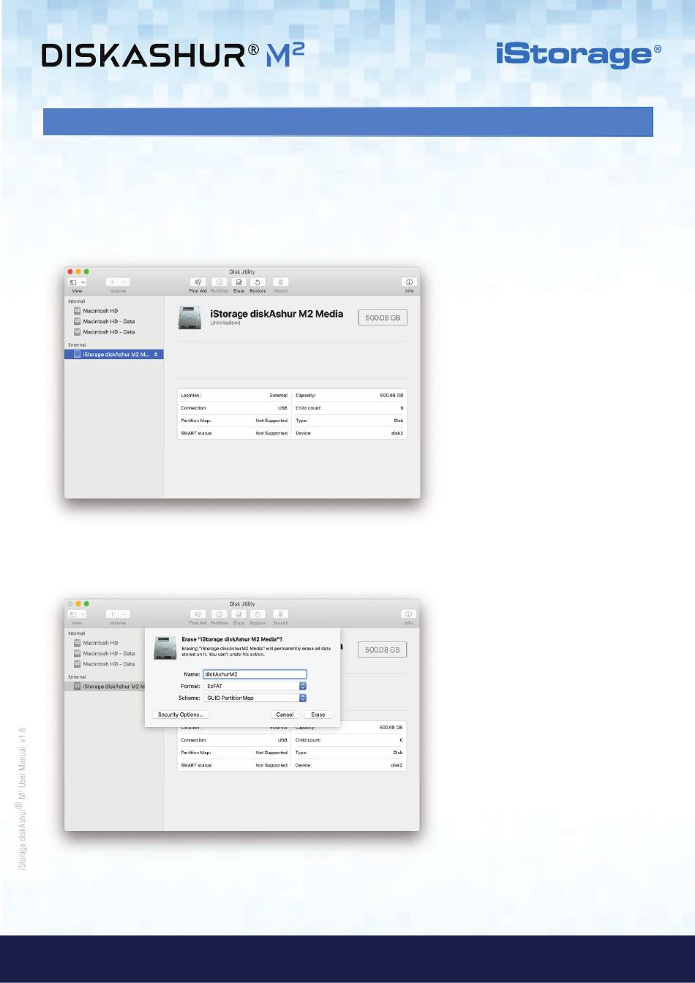Open the Info icon in upper window toolbar

click(409, 282)
